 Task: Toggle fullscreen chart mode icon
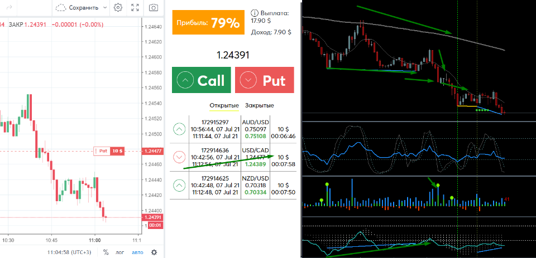pyautogui.click(x=135, y=7)
